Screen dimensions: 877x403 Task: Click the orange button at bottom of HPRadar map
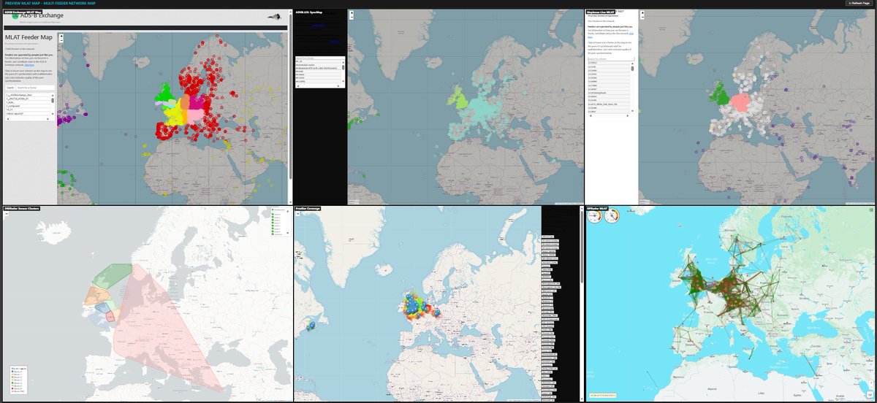[x=603, y=396]
